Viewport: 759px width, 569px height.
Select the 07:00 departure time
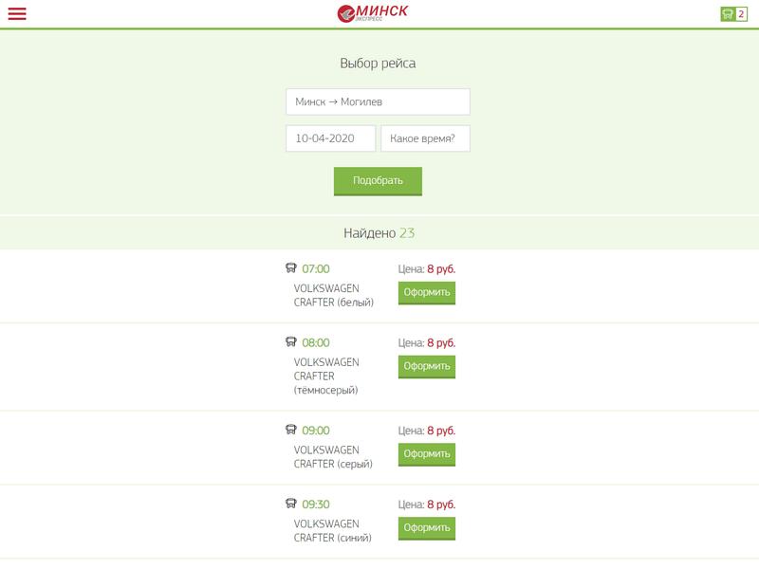(x=316, y=269)
